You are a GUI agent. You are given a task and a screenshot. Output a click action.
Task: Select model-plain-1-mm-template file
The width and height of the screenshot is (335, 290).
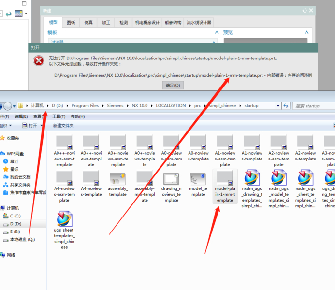[225, 187]
